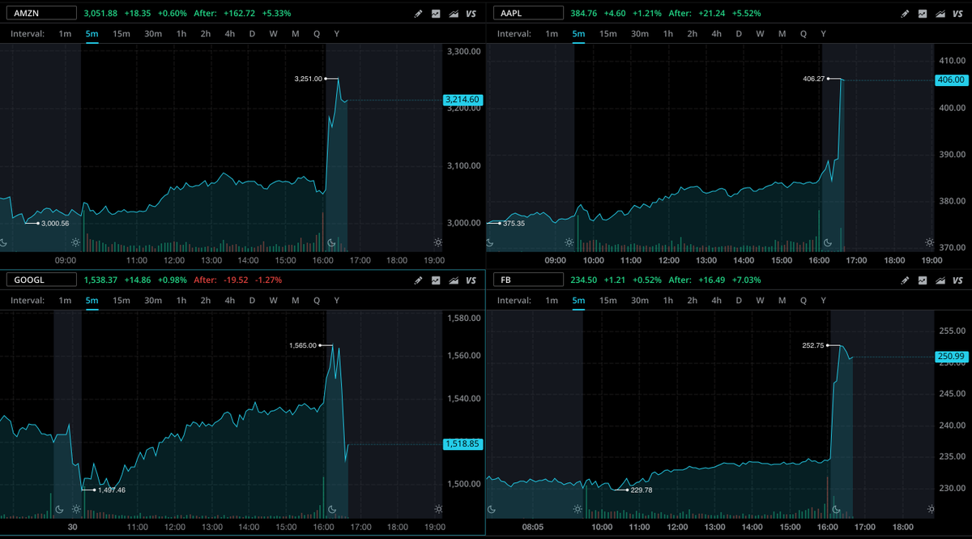The width and height of the screenshot is (972, 539).
Task: Select the drawing pencil tool in FB chart
Action: (x=906, y=280)
